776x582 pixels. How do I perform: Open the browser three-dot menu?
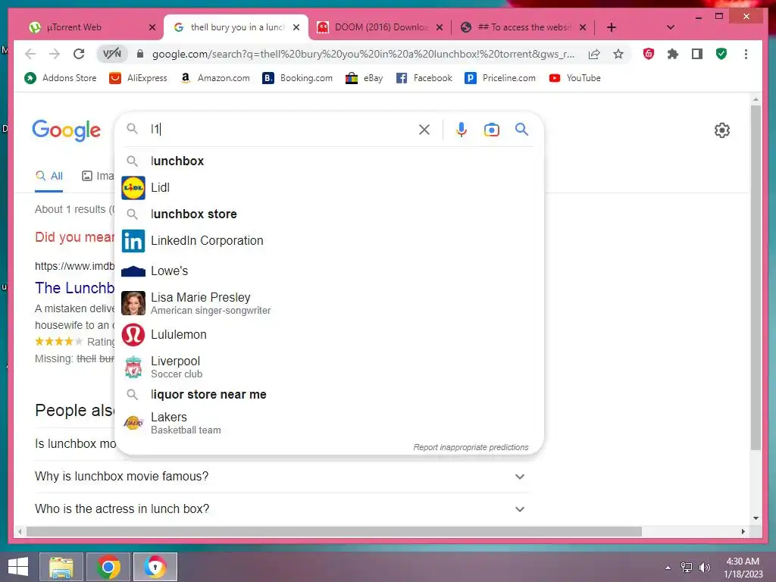coord(746,54)
